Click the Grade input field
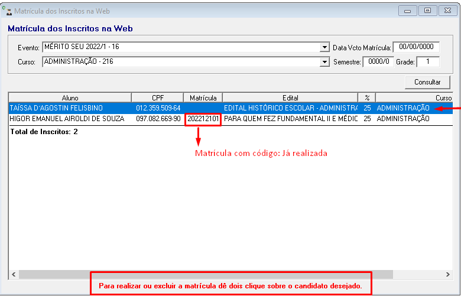The image size is (461, 296). (x=428, y=61)
